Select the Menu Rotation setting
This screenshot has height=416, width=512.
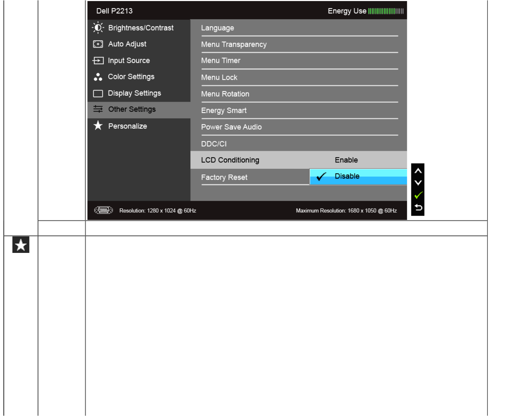pyautogui.click(x=299, y=94)
